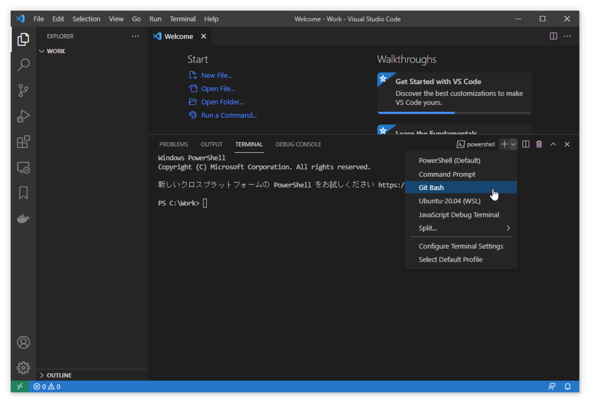Viewport: 590px width, 403px height.
Task: Open the Bookmarks view icon
Action: 23,193
